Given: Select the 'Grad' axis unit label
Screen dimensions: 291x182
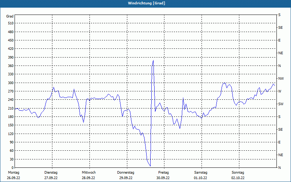Looking at the screenshot, I should pyautogui.click(x=10, y=16).
